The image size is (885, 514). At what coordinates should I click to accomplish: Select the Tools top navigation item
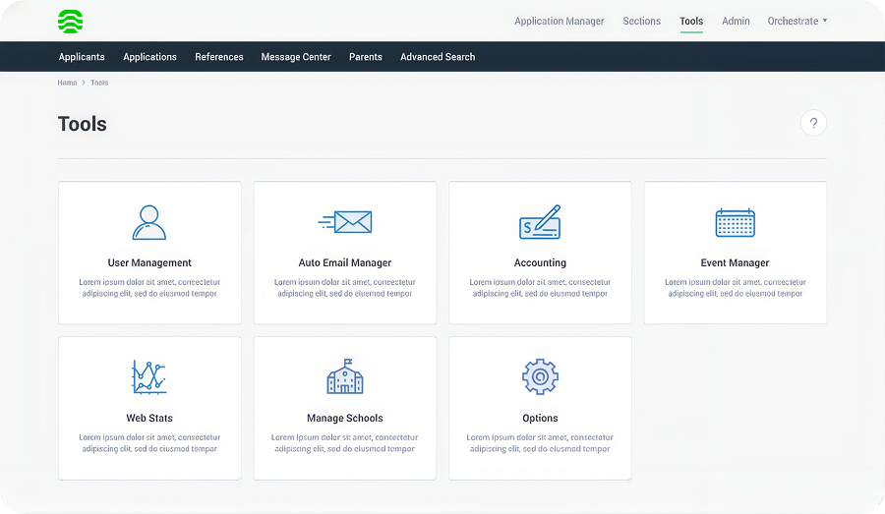tap(691, 21)
